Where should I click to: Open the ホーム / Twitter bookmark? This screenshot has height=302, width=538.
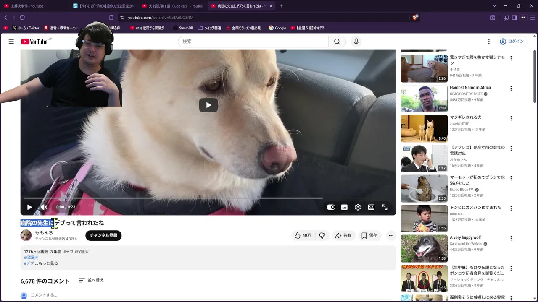point(26,28)
